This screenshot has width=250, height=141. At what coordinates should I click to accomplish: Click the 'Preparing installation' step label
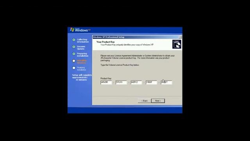click(x=82, y=55)
